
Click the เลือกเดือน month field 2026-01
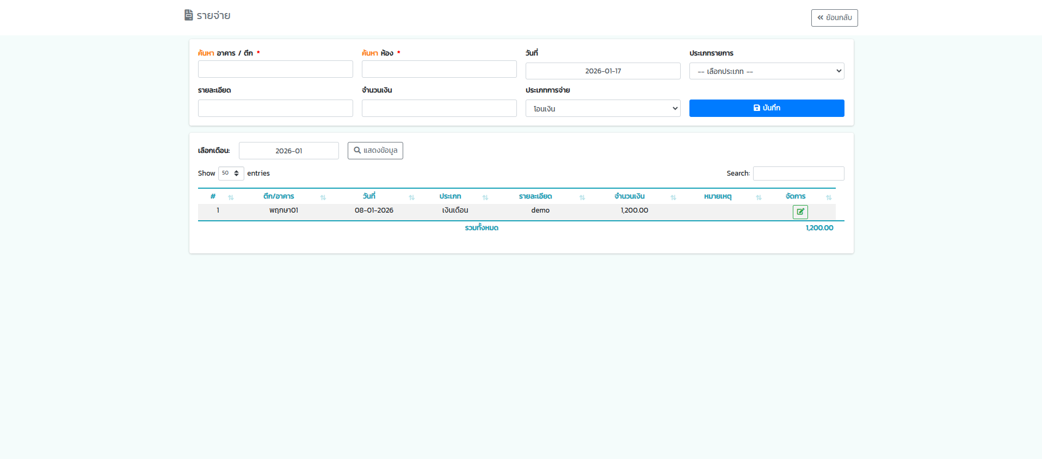289,151
